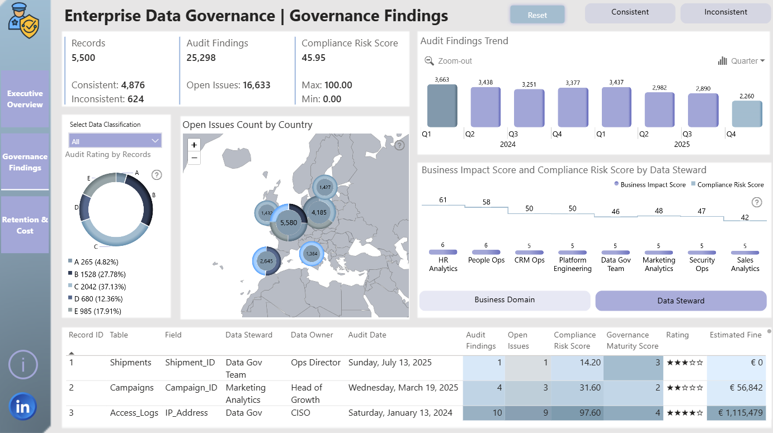Toggle the Inconsistent filter
Image resolution: width=773 pixels, height=433 pixels.
[726, 13]
